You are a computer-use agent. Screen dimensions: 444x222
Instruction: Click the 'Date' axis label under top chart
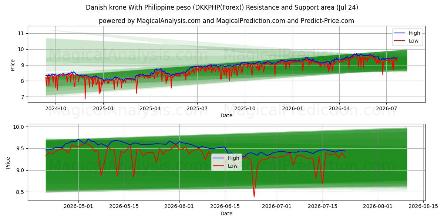click(x=226, y=115)
